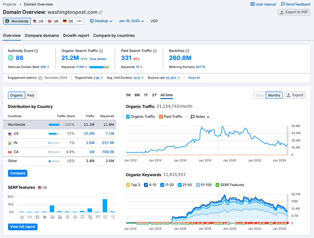Image resolution: width=314 pixels, height=238 pixels.
Task: Select link chain SERP feature icon
Action: pos(30,217)
